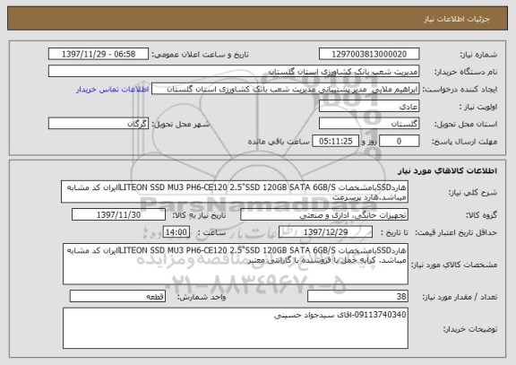
Task: Click the توضیحات خریدار text area
Action: pos(236,328)
